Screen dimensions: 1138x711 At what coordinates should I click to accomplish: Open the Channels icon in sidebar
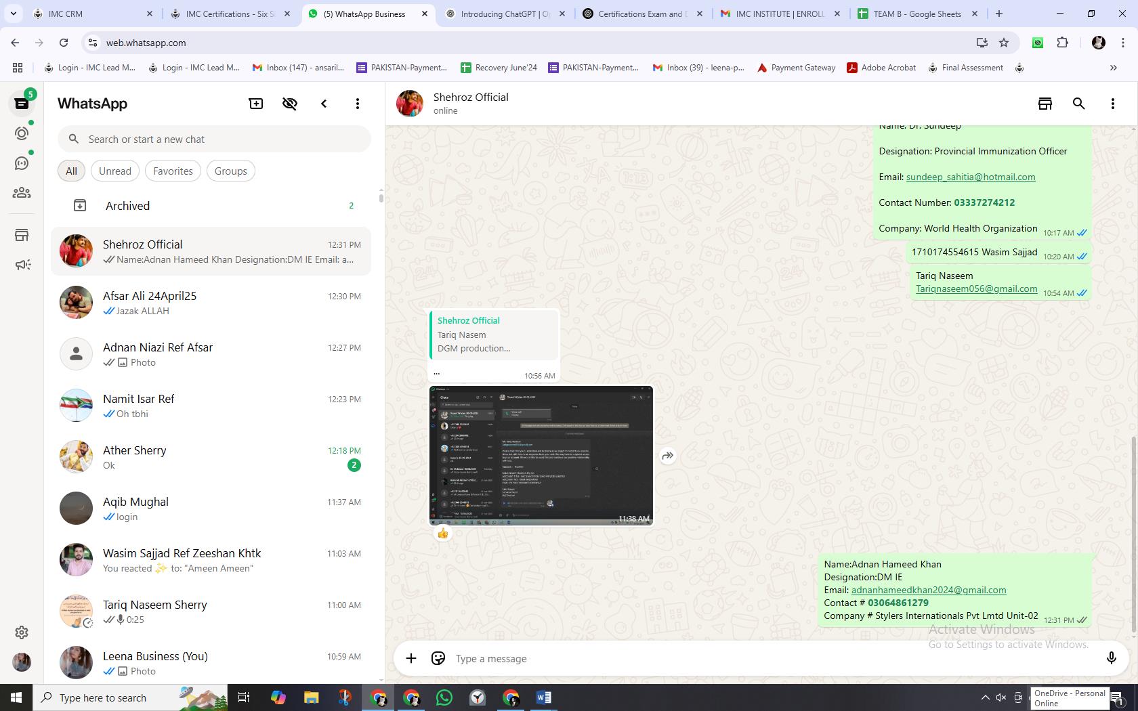click(x=22, y=163)
